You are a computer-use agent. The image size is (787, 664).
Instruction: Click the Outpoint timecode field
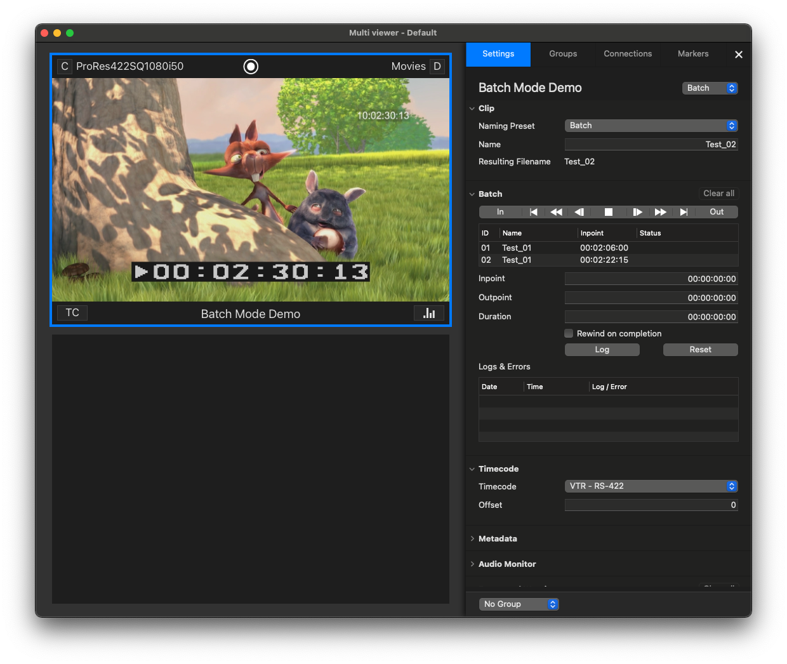pyautogui.click(x=651, y=298)
